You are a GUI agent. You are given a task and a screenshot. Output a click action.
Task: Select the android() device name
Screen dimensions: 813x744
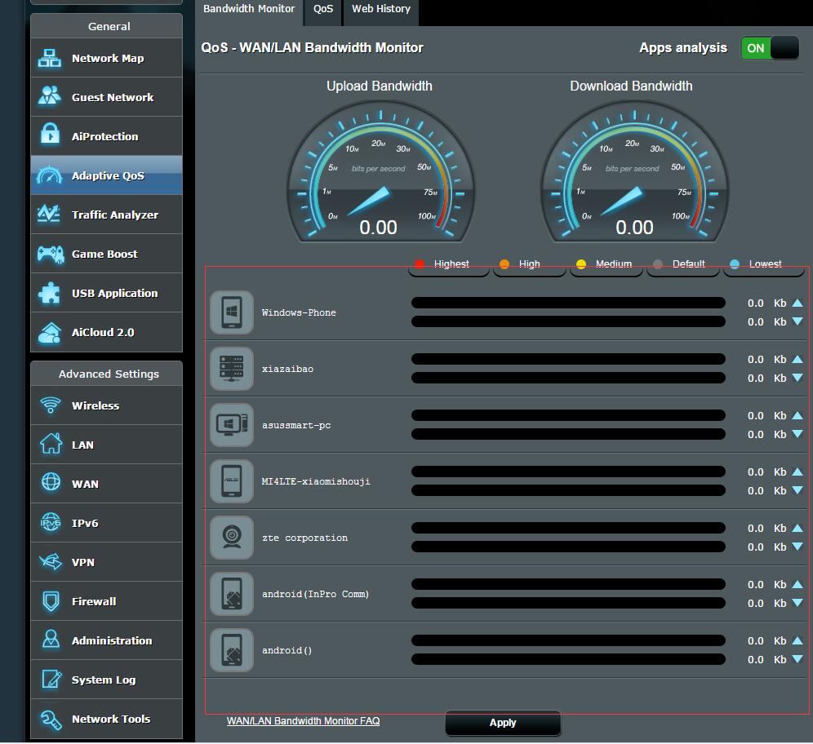tap(287, 651)
